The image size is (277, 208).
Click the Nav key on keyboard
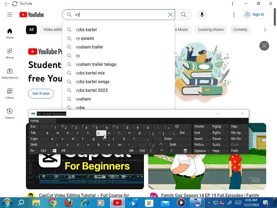click(239, 126)
